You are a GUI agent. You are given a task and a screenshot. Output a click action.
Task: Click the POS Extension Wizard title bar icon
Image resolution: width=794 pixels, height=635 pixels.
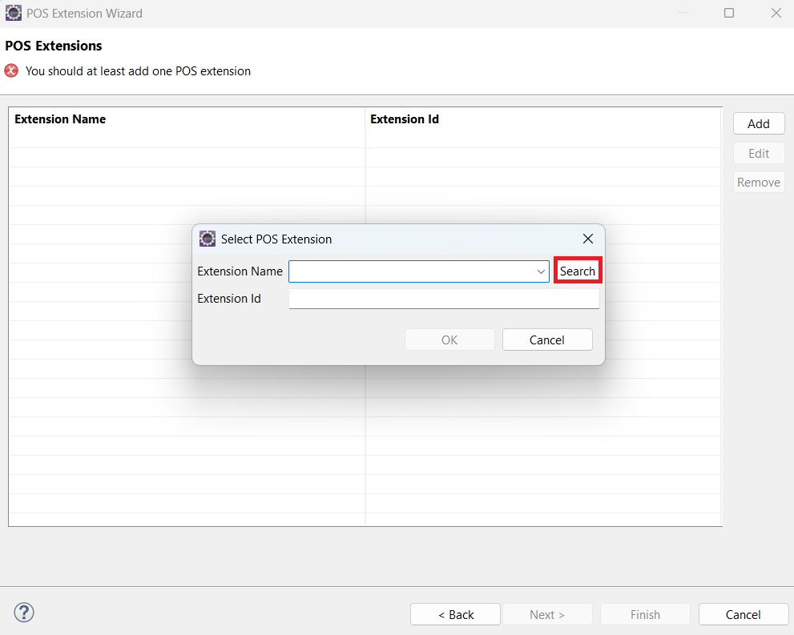(x=13, y=13)
